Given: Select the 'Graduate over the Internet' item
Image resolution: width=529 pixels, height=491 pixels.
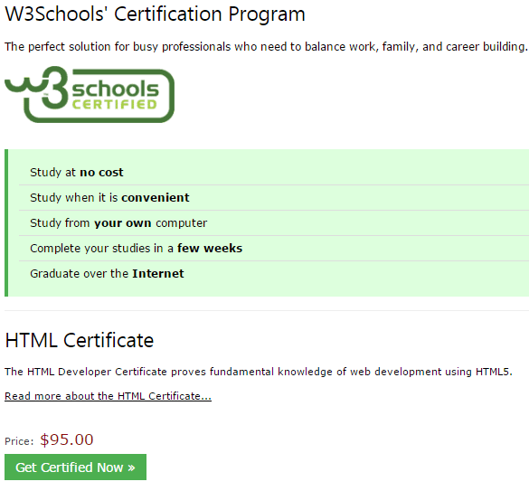Looking at the screenshot, I should point(274,274).
